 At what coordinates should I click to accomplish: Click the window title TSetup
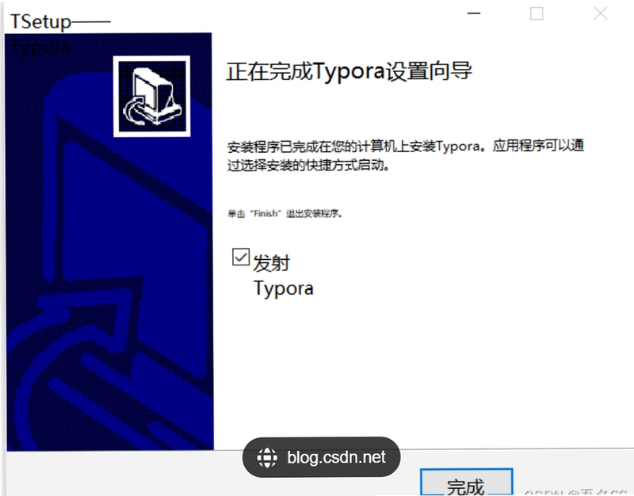point(60,21)
